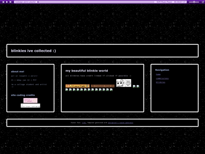Image resolution: width=205 pixels, height=154 pixels.
Task: Click the 'all blinkies have credit linked' note
Action: point(98,76)
